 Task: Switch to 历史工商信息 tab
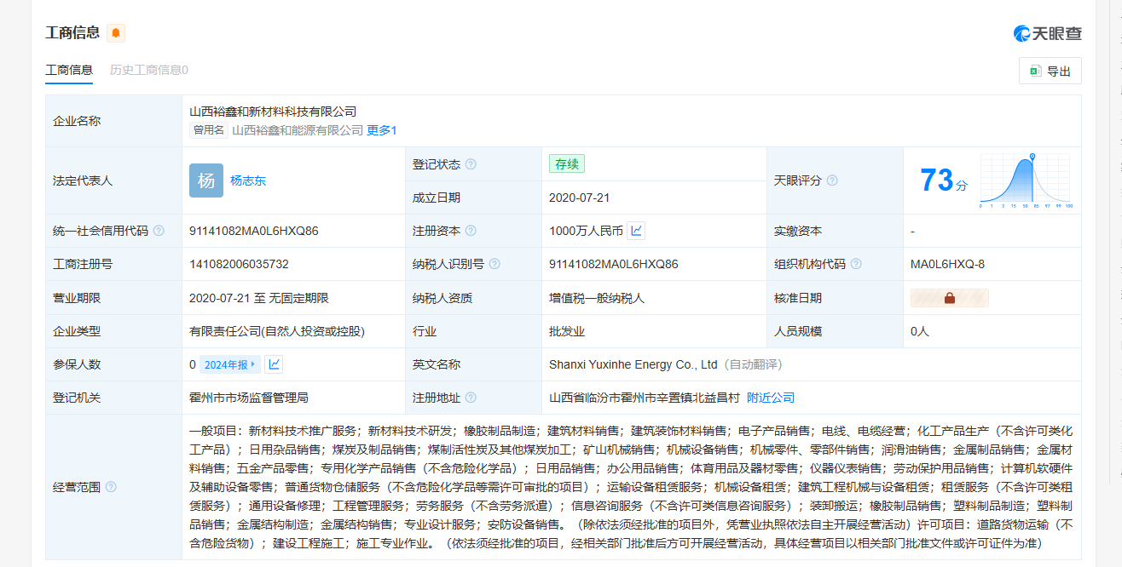coord(148,70)
